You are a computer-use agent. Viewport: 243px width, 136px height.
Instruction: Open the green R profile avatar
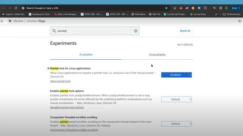coord(226,8)
